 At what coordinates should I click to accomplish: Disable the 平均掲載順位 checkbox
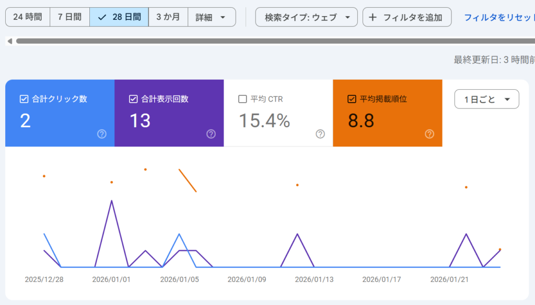tap(352, 99)
